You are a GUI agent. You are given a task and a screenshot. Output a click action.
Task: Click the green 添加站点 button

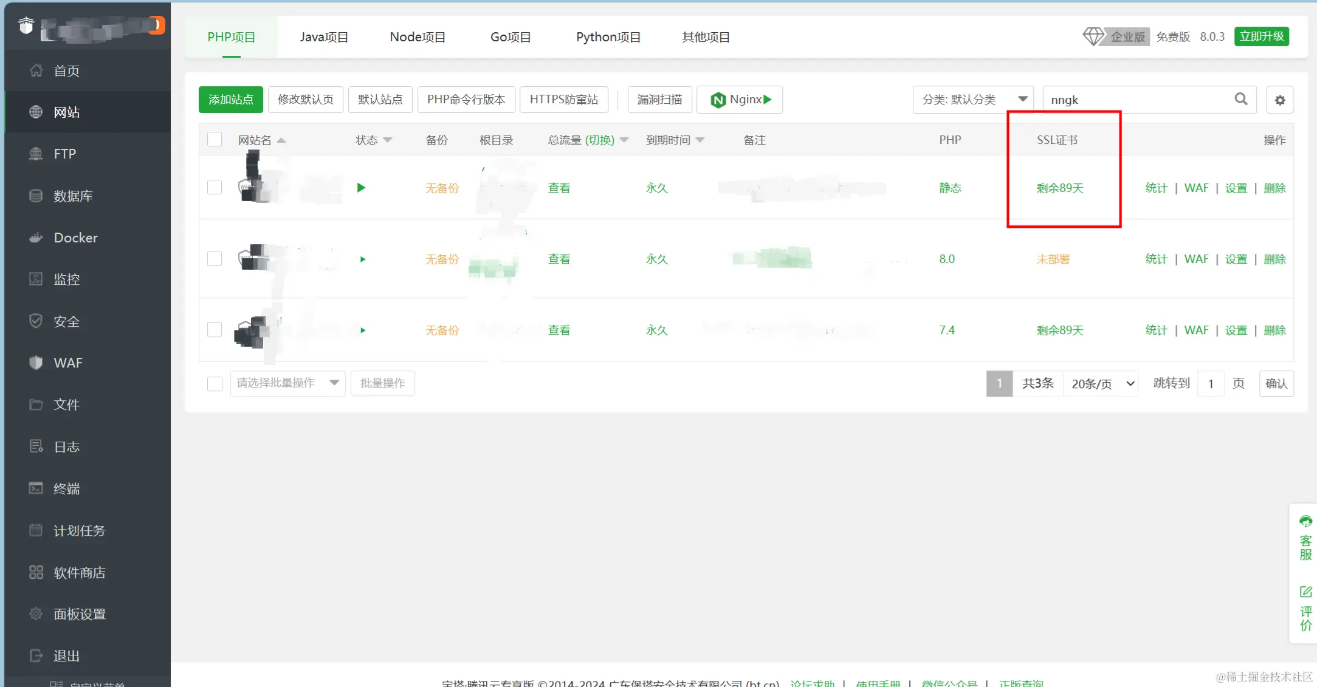coord(230,100)
